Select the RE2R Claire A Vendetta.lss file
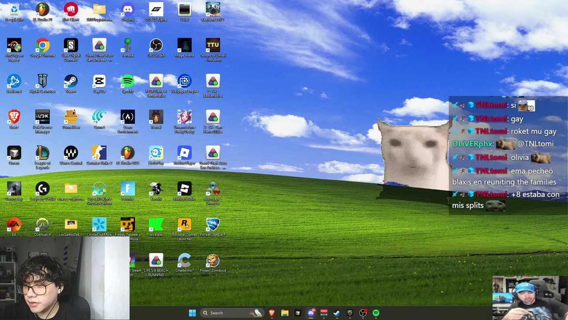The image size is (568, 320). click(x=156, y=86)
